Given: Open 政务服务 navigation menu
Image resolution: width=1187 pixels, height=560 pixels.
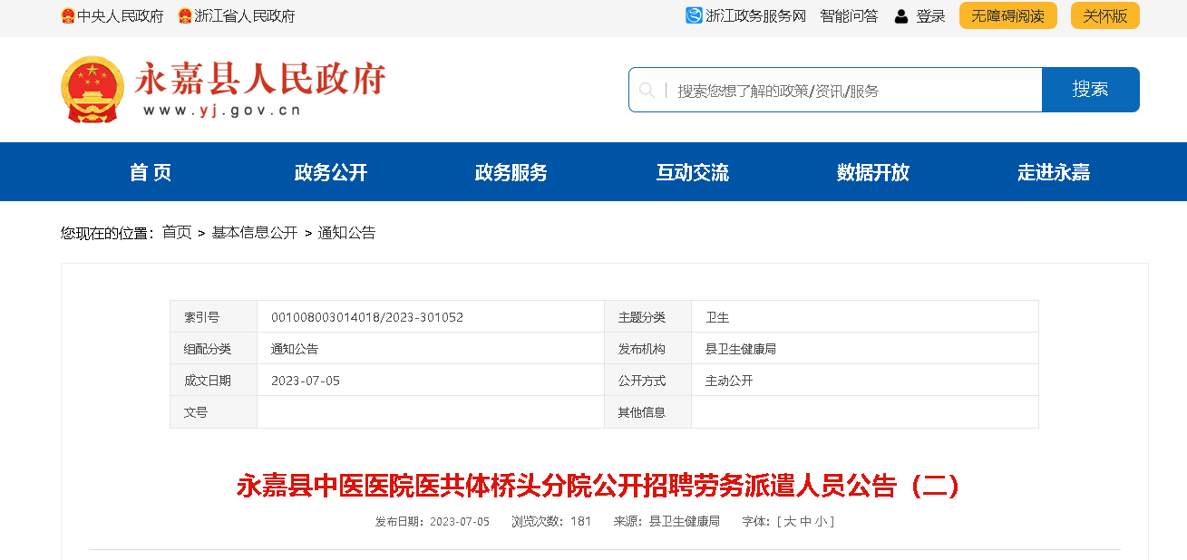Looking at the screenshot, I should click(x=511, y=172).
